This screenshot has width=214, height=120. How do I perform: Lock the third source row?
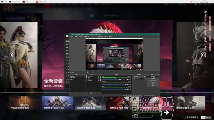click(100, 79)
